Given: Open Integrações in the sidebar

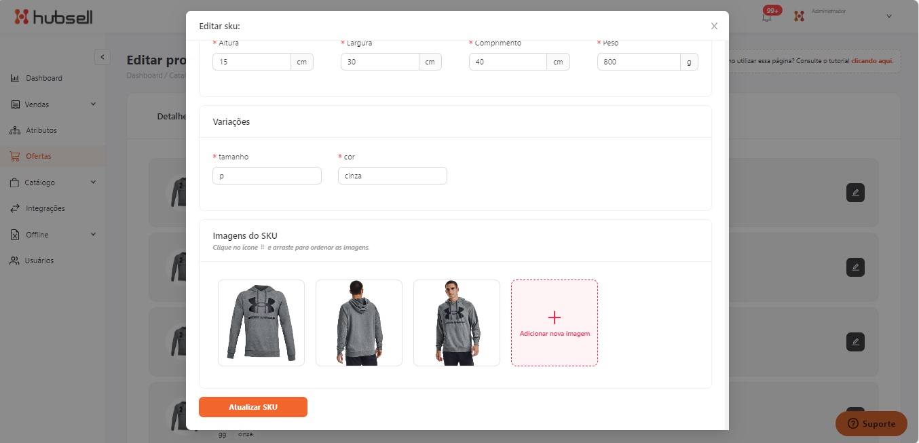Looking at the screenshot, I should (x=45, y=208).
